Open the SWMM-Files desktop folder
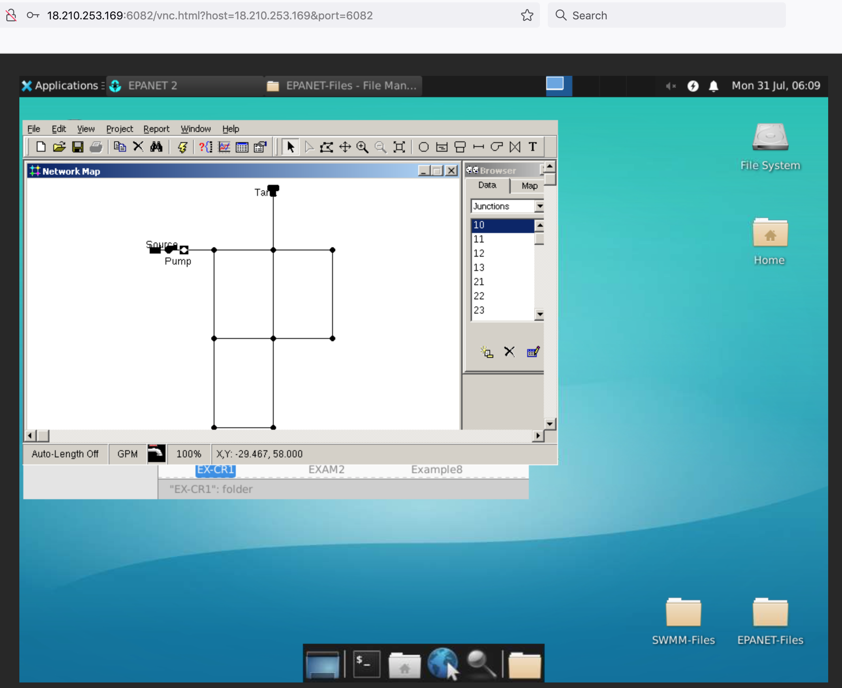This screenshot has width=842, height=688. click(x=684, y=621)
